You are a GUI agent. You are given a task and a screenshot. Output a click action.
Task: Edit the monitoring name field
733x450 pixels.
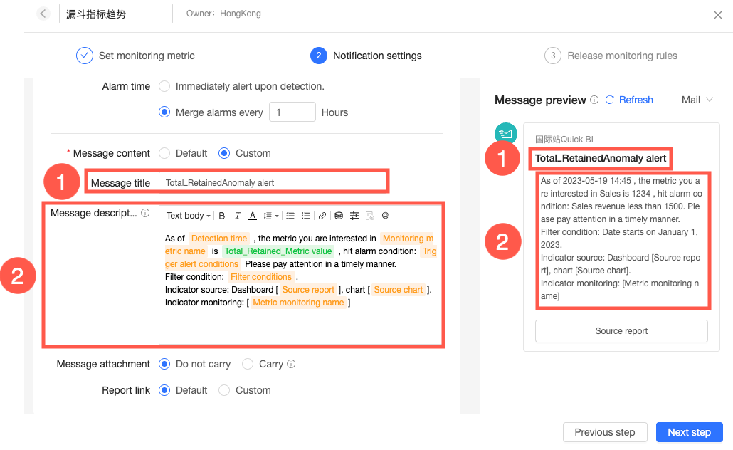[116, 14]
